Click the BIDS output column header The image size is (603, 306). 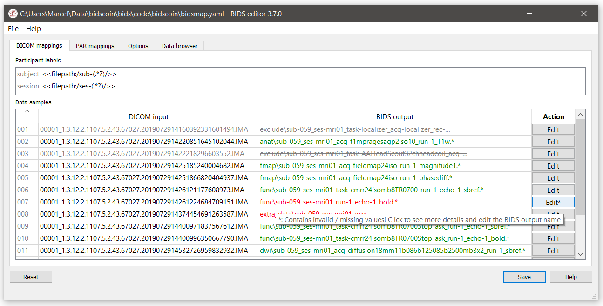pos(394,117)
